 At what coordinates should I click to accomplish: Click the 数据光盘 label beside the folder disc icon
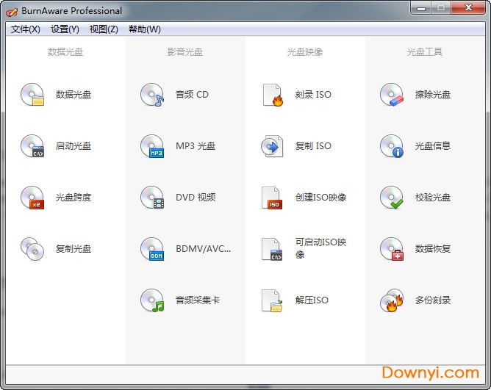point(74,95)
